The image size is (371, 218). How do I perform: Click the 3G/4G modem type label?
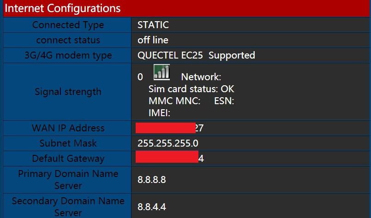click(x=68, y=55)
